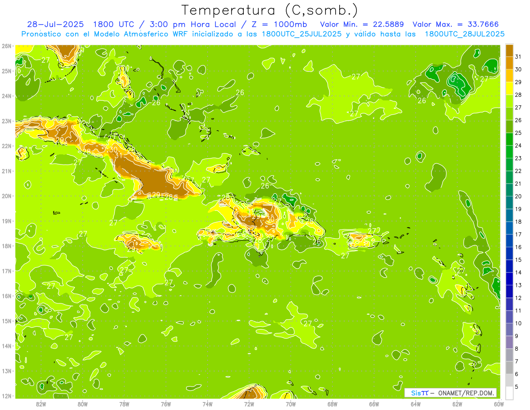Click colorbar label "17"
The width and height of the screenshot is (530, 410).
[519, 234]
